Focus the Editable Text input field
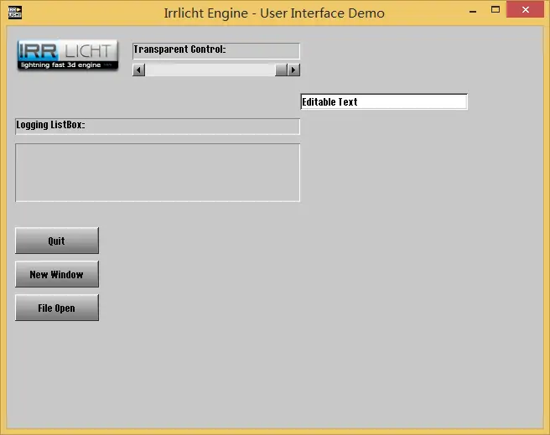550x435 pixels. [x=383, y=101]
